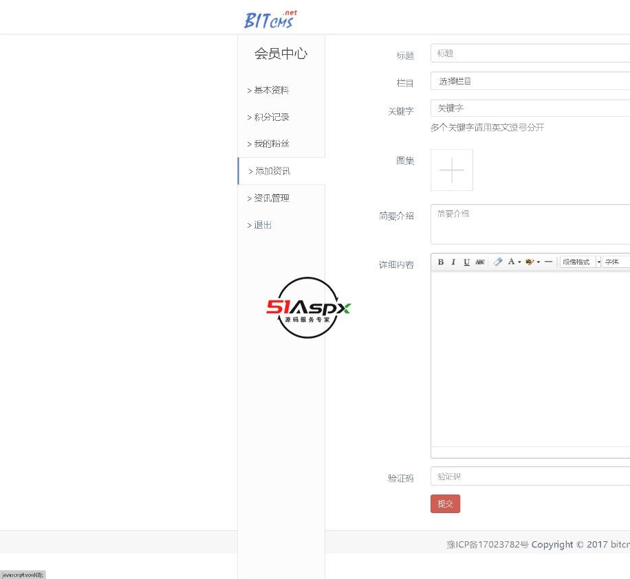Image resolution: width=630 pixels, height=579 pixels.
Task: Toggle bold formatting in editor
Action: coord(441,262)
